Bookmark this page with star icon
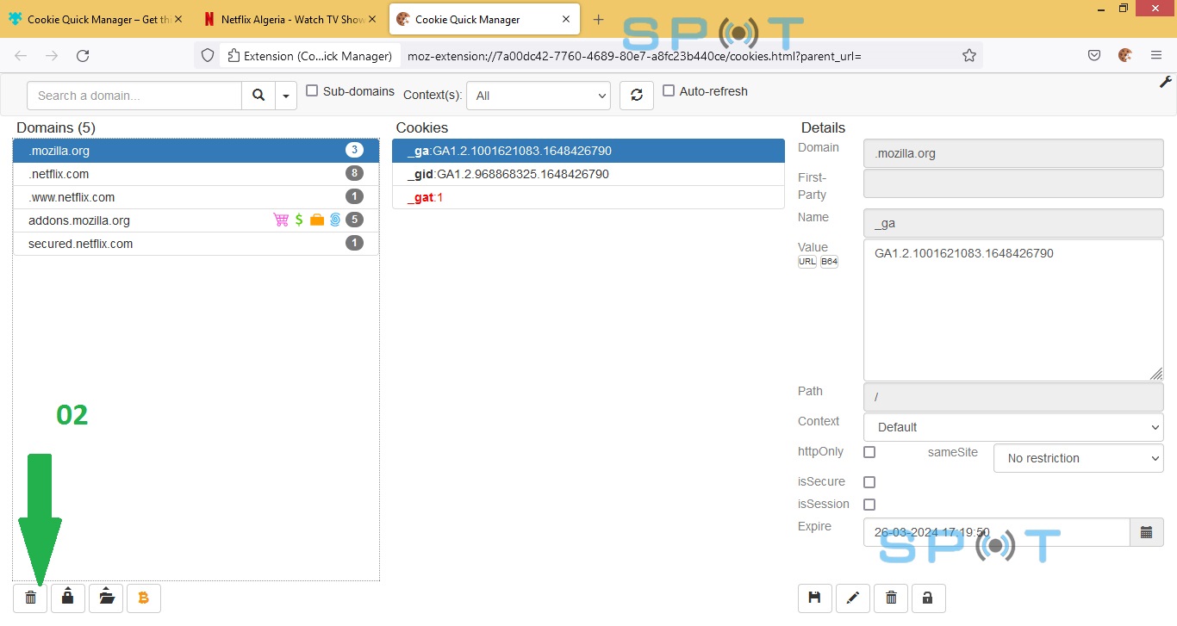 click(x=969, y=56)
